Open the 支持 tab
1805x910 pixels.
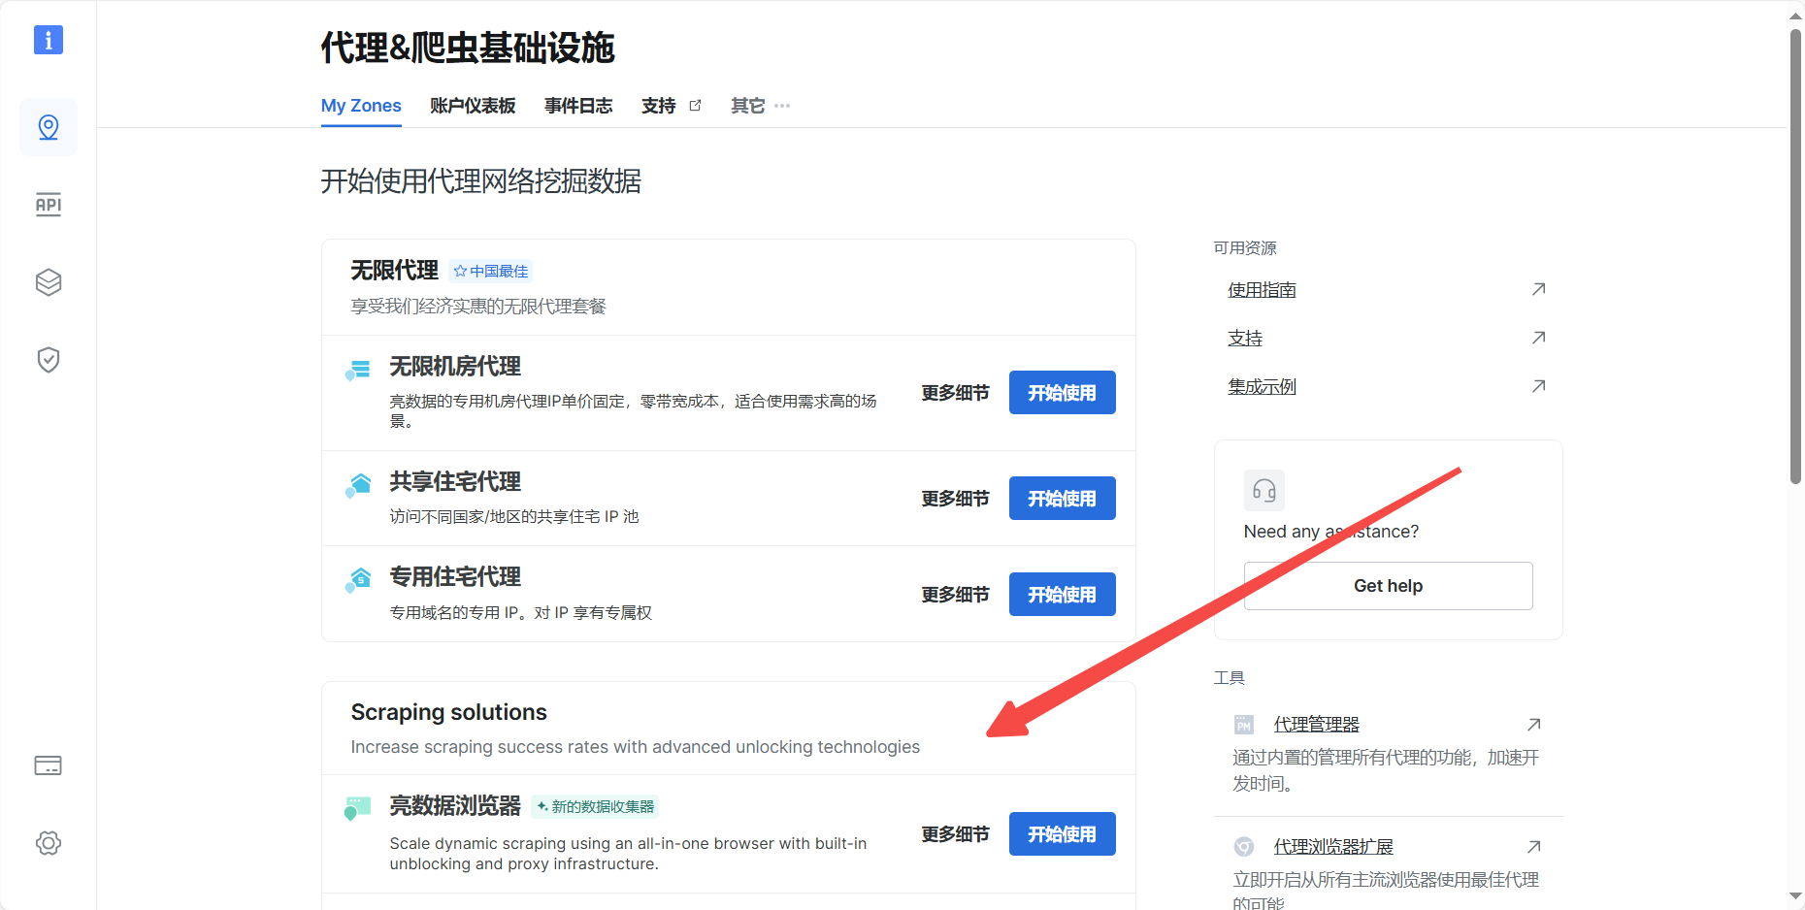(659, 106)
